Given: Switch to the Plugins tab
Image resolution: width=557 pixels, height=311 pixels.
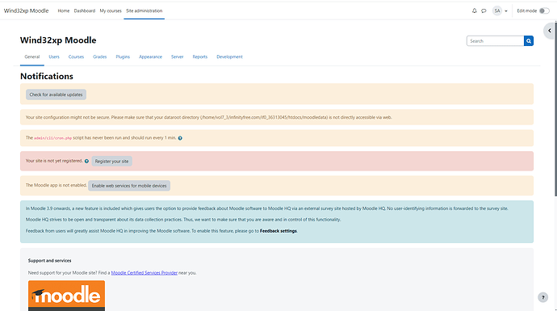Looking at the screenshot, I should point(123,57).
